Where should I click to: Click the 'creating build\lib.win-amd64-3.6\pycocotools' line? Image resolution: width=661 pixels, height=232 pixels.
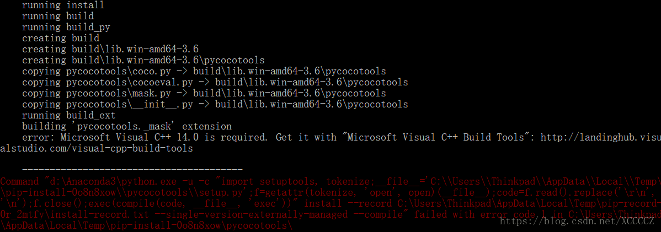pos(143,60)
